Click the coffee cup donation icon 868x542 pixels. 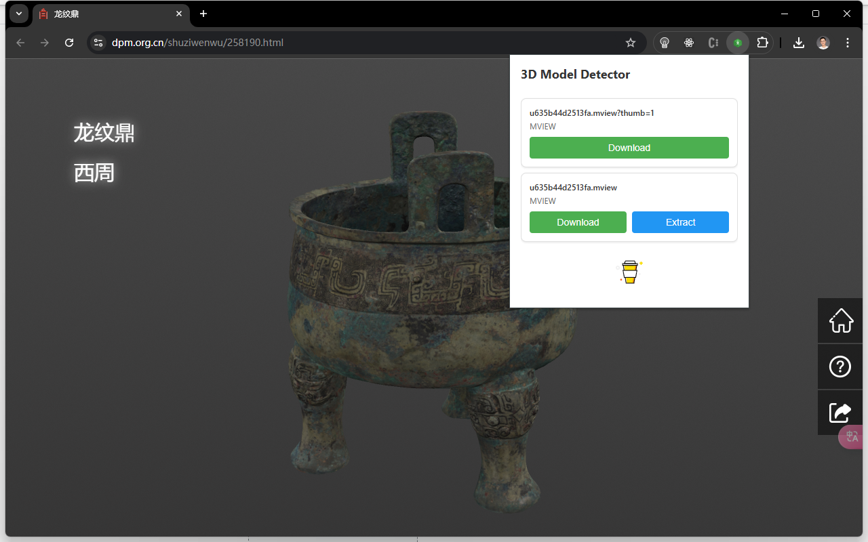(629, 271)
